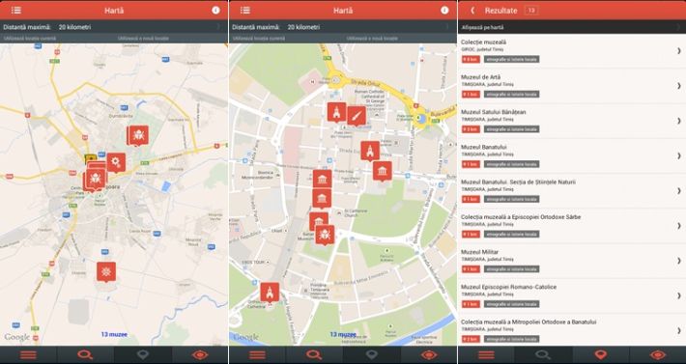
Task: Go back using the Rezultate back arrow
Action: pos(472,11)
